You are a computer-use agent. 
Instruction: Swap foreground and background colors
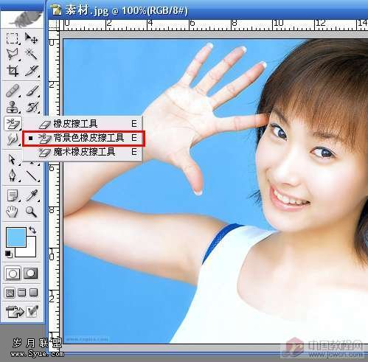point(32,230)
